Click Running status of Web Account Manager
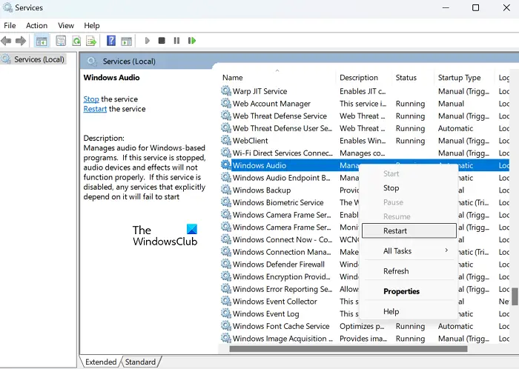This screenshot has height=369, width=519. 410,104
